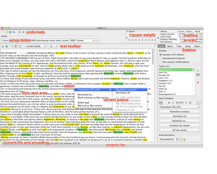Select the Not variants (4448 tokens) radio button
The width and height of the screenshot is (217, 174).
[x=161, y=62]
